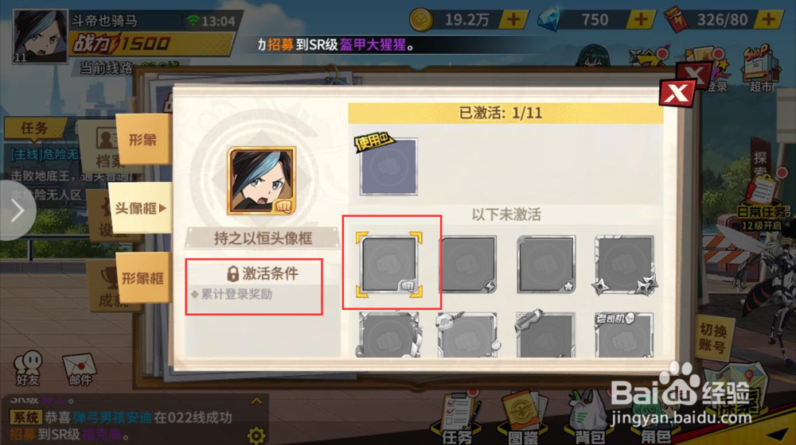Select the 老司机 locked avatar frame

[624, 335]
